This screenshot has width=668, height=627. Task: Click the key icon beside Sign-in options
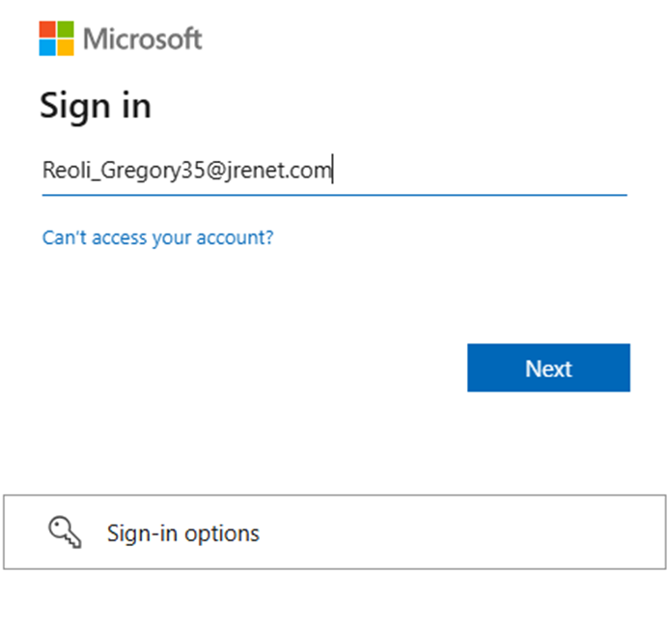pyautogui.click(x=65, y=532)
